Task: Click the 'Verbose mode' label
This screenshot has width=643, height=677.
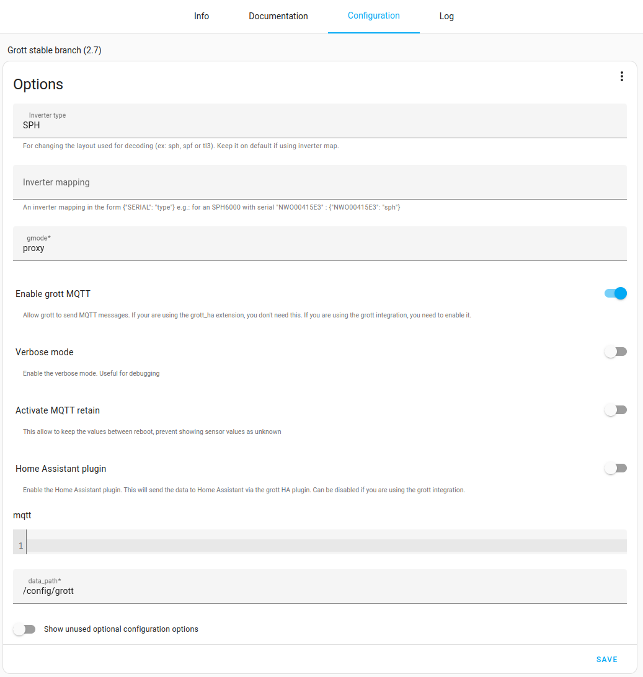Action: point(45,352)
